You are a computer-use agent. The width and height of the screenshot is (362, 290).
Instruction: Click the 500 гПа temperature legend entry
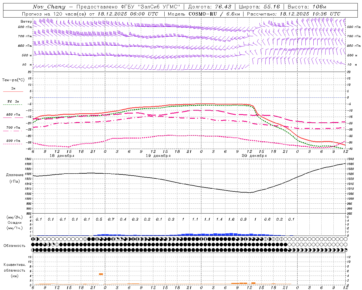13,141
